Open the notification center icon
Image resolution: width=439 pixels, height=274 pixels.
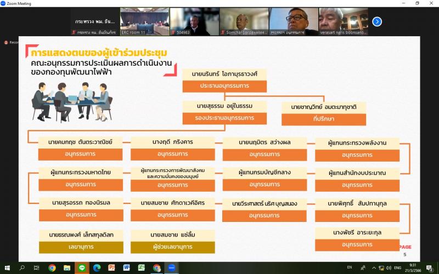pos(430,268)
